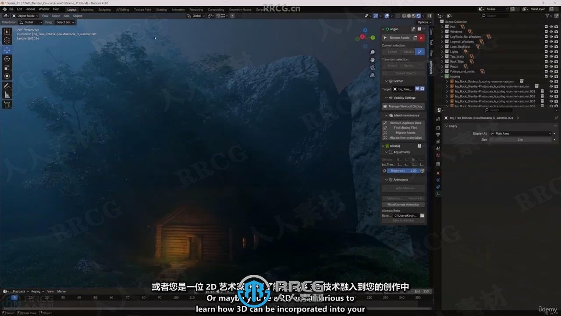Click the pan hand viewport gizmo

click(373, 60)
